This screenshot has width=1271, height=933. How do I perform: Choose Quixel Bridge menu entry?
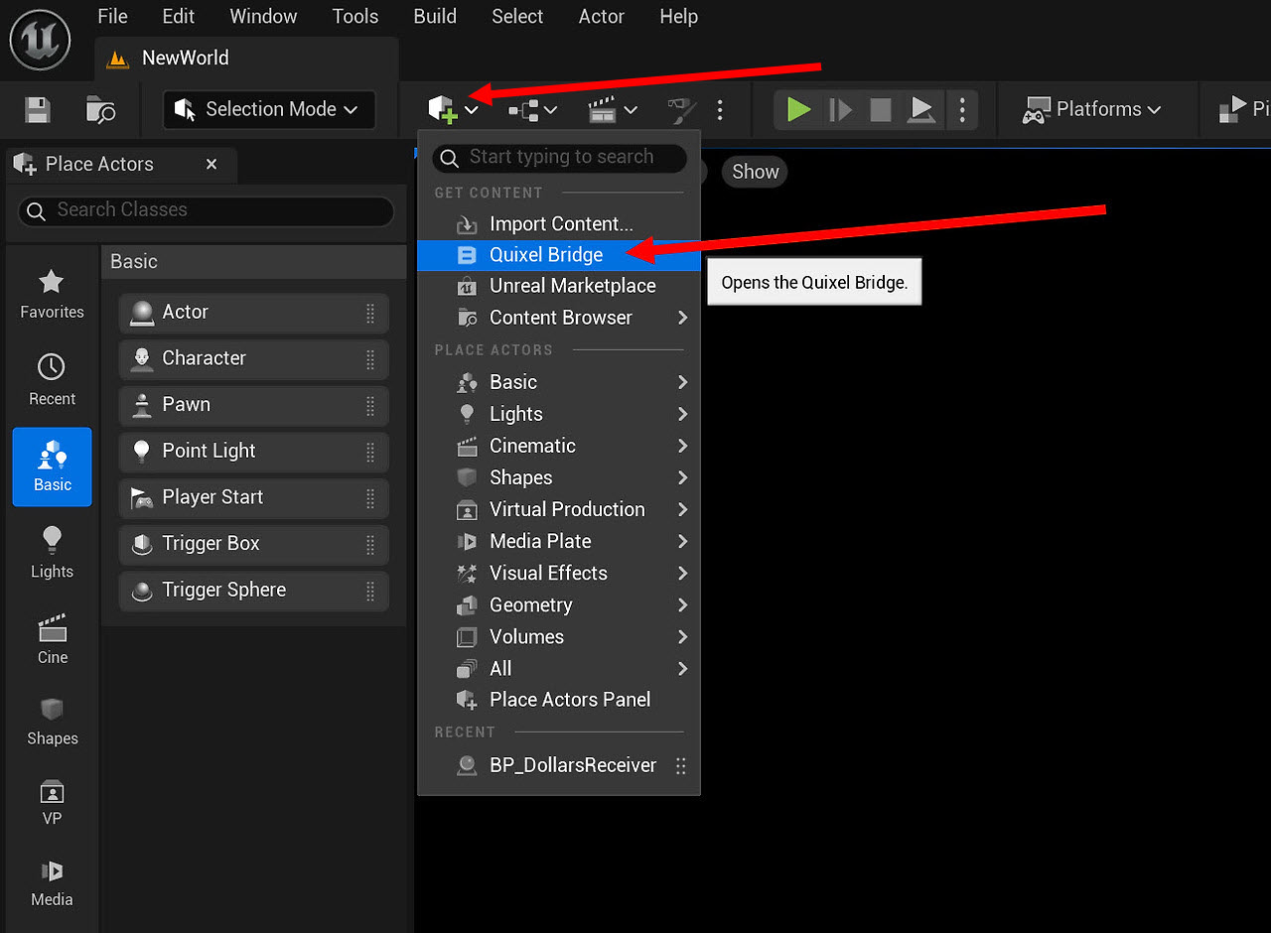click(x=559, y=255)
